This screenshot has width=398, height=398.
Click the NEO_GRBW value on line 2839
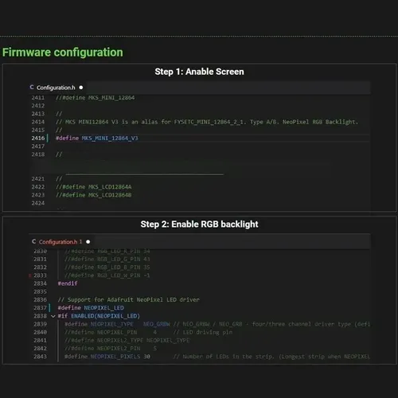pos(157,324)
